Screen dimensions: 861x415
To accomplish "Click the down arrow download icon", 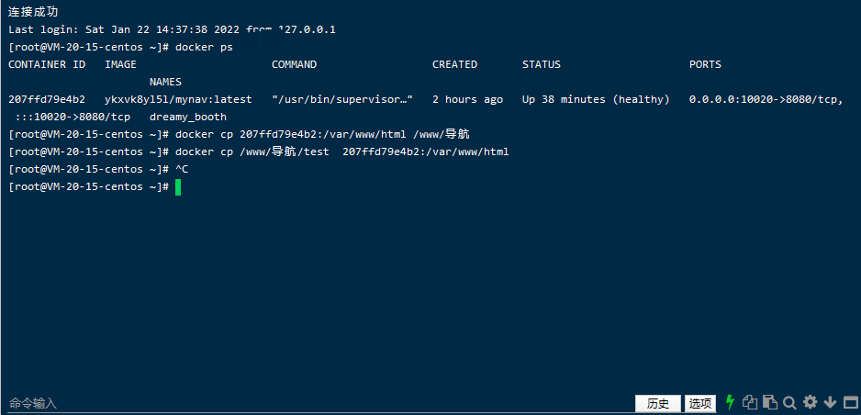I will pos(830,402).
